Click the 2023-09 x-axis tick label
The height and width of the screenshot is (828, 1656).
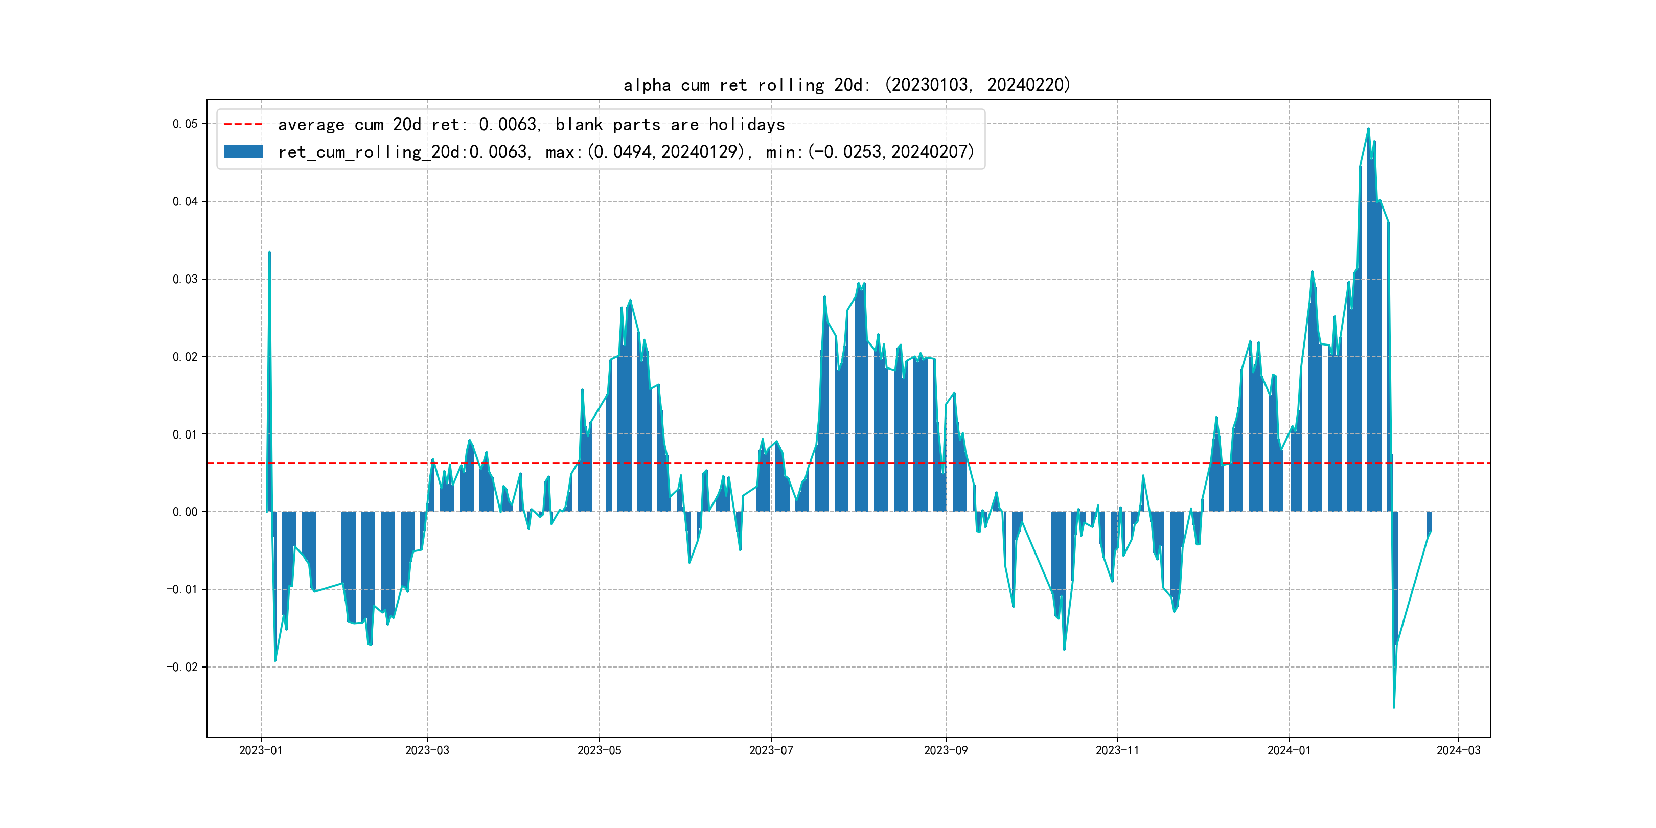945,750
